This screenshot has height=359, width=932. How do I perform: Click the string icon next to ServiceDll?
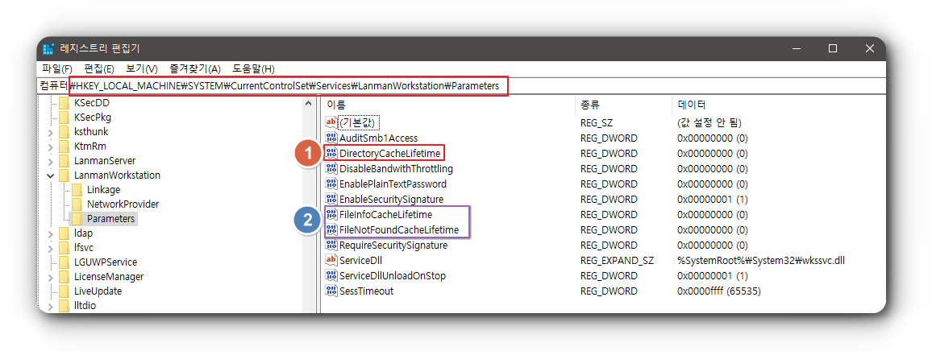[331, 260]
